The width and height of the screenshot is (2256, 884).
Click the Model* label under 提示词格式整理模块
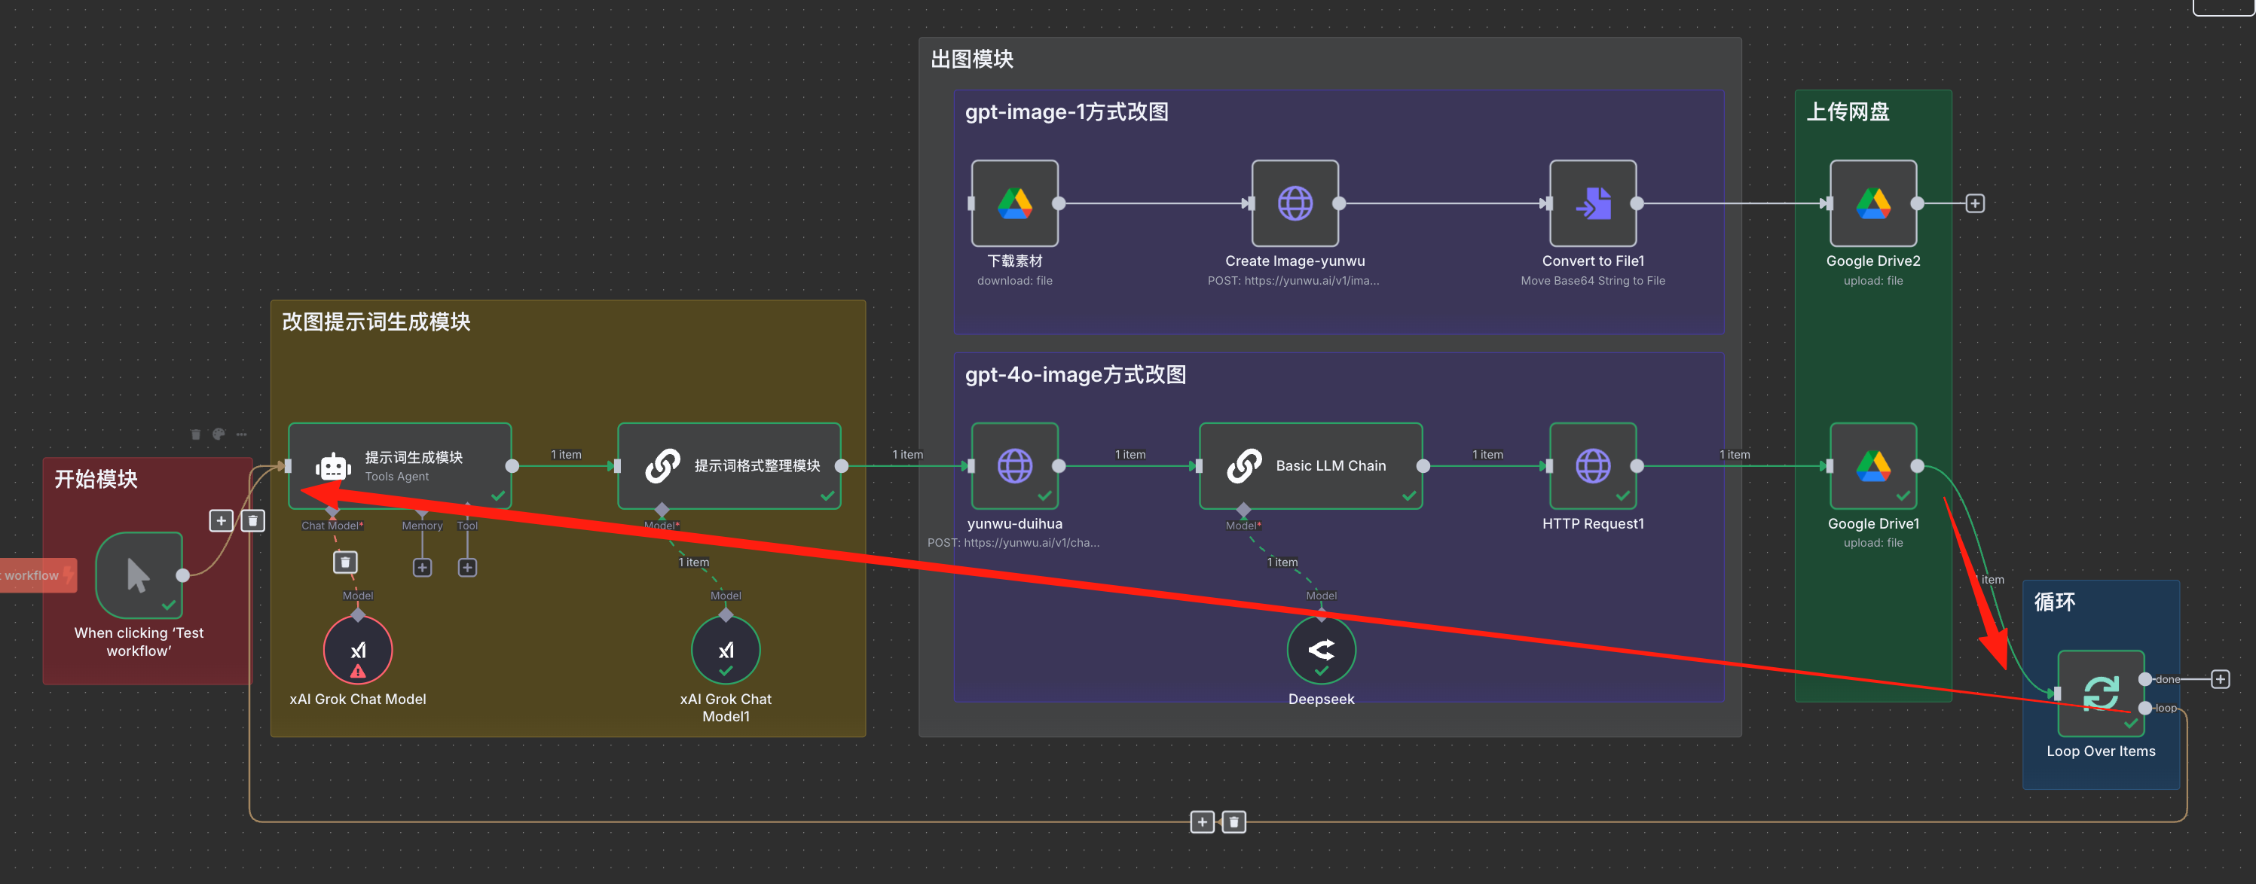click(662, 525)
